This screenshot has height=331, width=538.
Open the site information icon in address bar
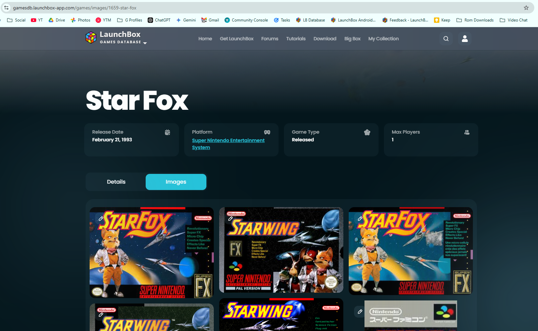coord(6,8)
